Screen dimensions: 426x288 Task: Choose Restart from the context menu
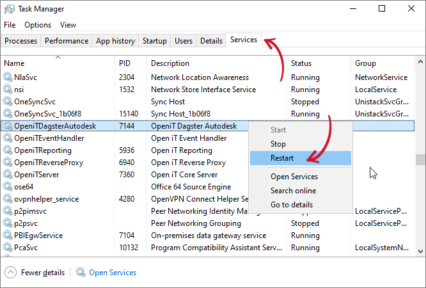[282, 158]
